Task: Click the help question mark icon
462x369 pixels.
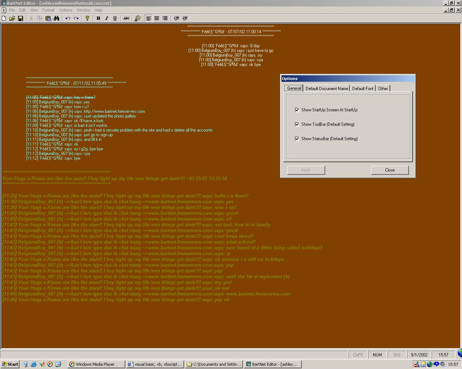Action: (87, 18)
